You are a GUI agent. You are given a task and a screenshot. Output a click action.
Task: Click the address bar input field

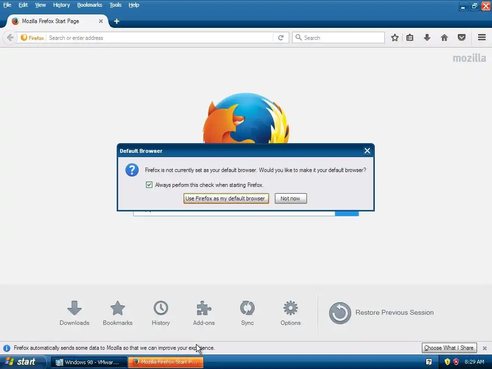coord(160,37)
